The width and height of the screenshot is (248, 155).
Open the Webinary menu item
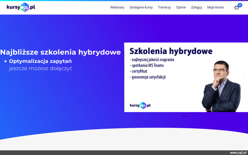(x=117, y=7)
